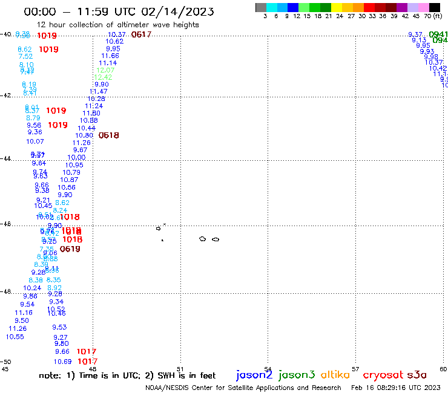Select the 8.24 wave height value
The width and height of the screenshot is (448, 393).
(x=60, y=210)
